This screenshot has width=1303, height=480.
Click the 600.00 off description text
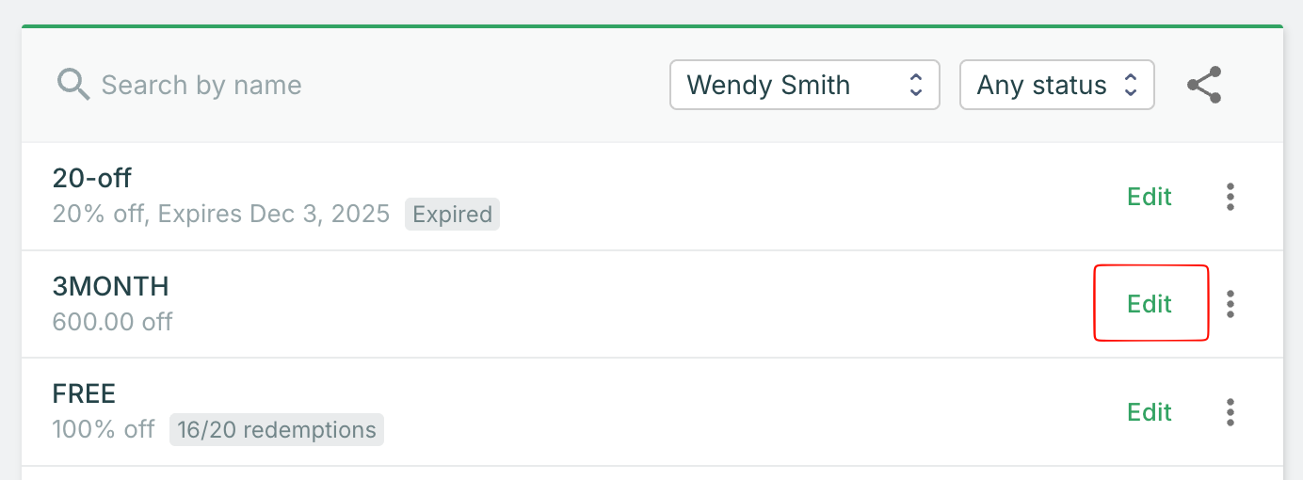tap(113, 322)
